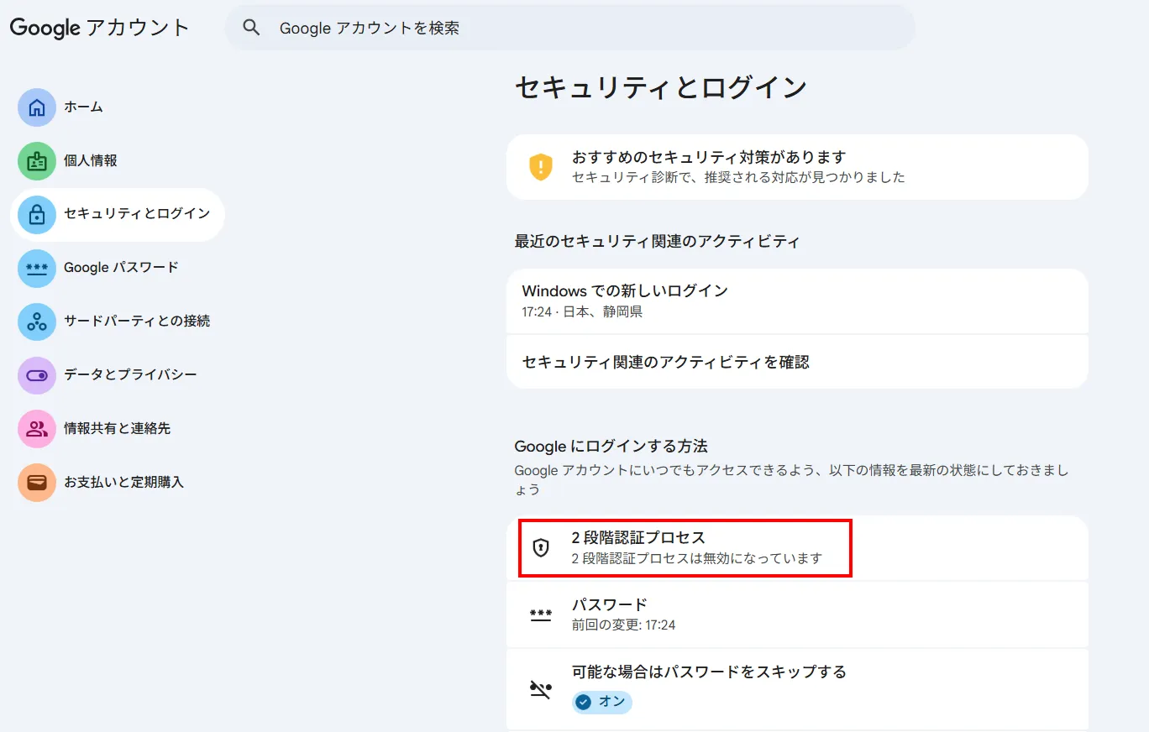Click the yellow security warning shield icon
This screenshot has height=732, width=1149.
click(540, 166)
